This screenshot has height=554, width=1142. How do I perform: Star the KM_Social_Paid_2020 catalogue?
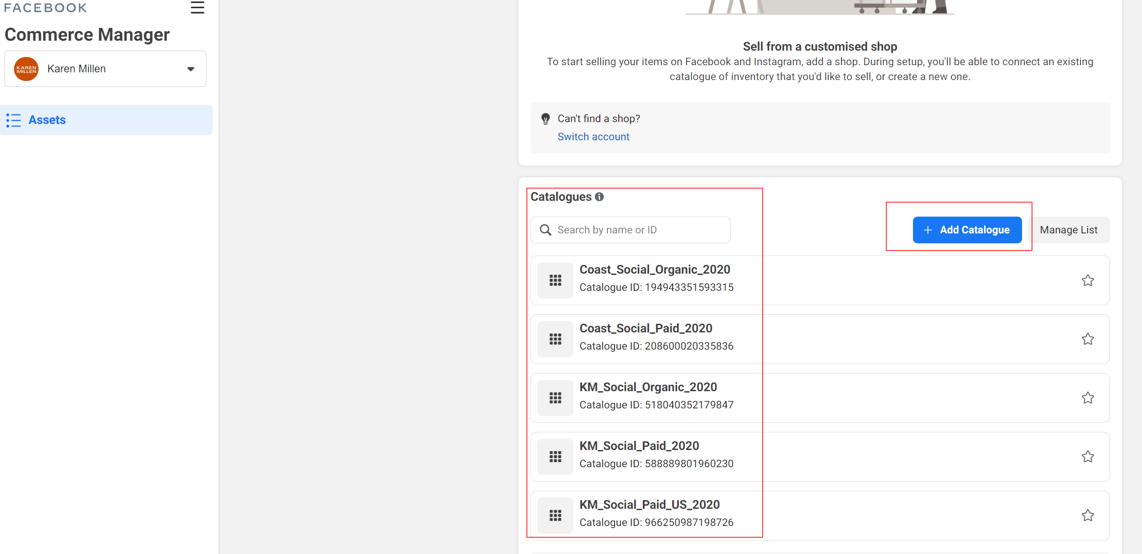[x=1088, y=457]
